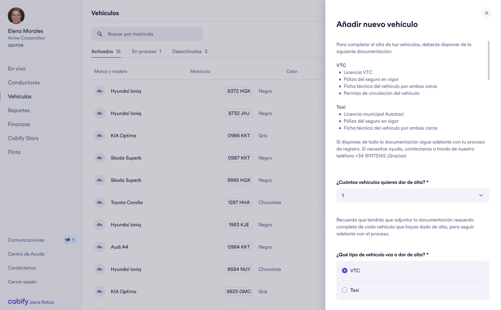Viewport: 501px width, 310px height.
Task: Click license plate 9825 GMC
Action: [x=239, y=292]
